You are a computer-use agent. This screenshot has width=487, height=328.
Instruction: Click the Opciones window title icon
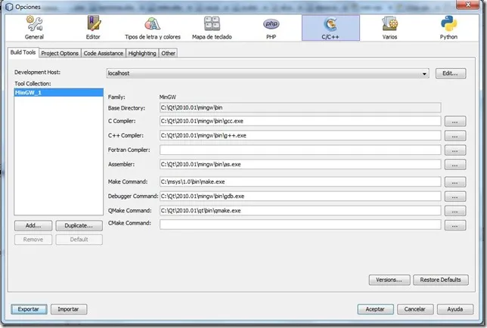pos(9,7)
